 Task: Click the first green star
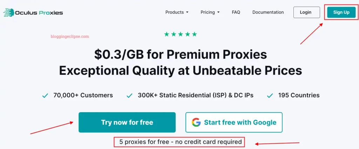167,34
